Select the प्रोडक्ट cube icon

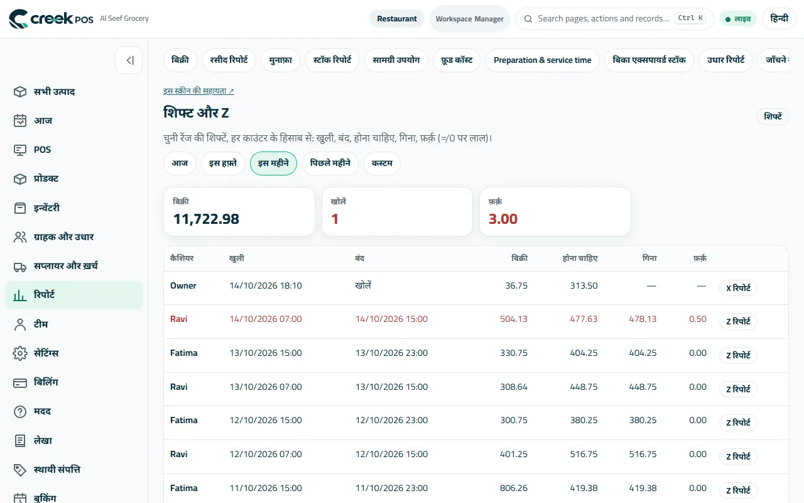click(20, 179)
